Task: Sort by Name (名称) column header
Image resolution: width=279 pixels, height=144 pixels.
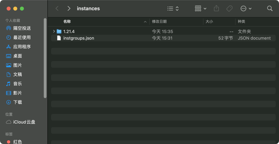Action: tap(67, 22)
